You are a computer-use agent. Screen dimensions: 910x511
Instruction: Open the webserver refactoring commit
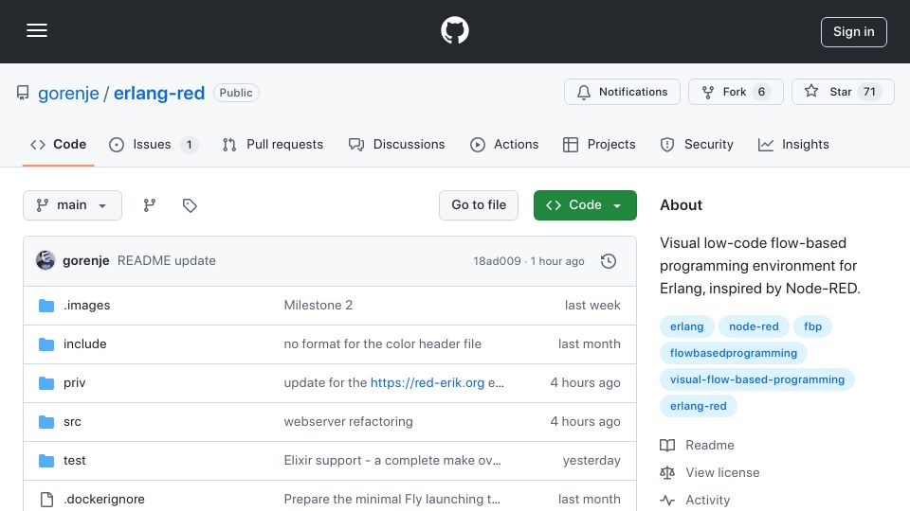[348, 422]
